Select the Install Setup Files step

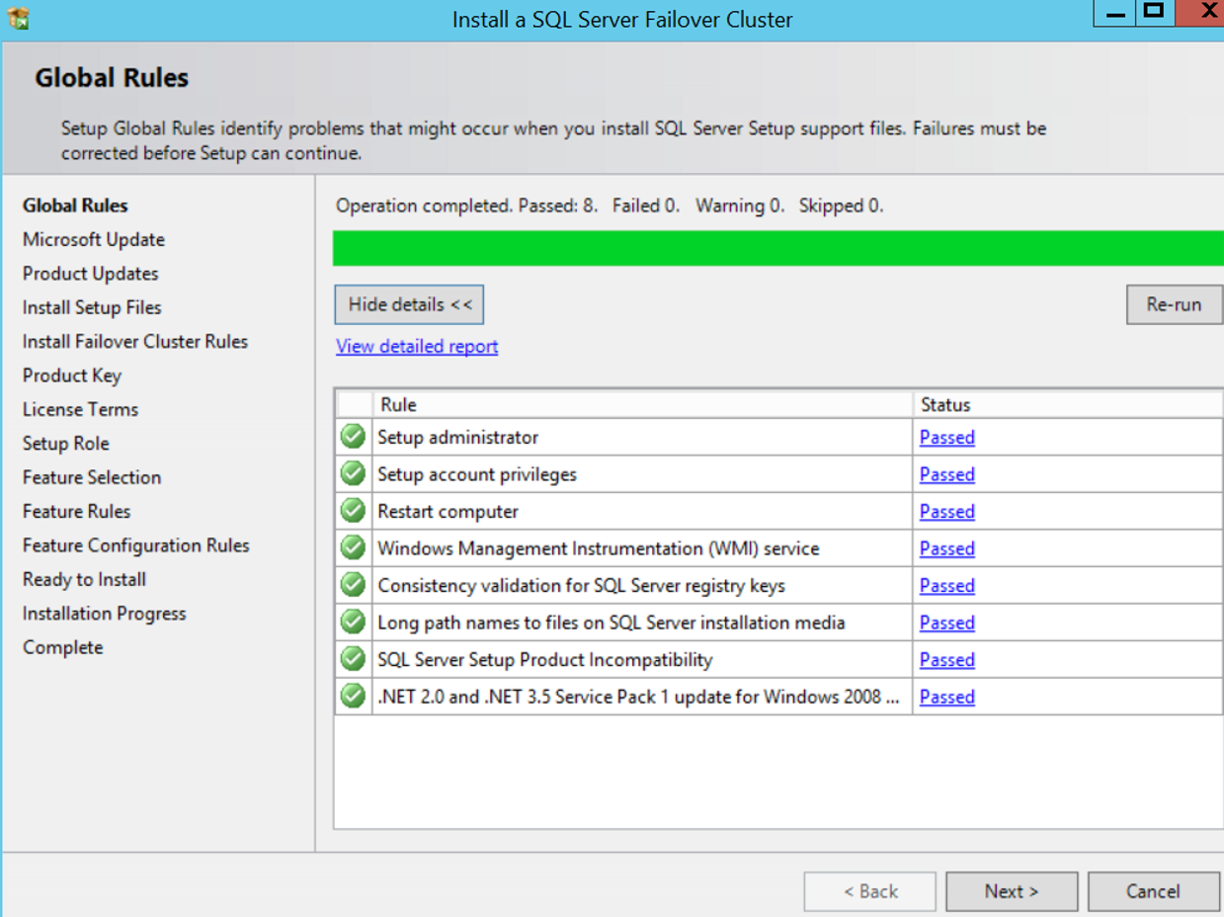click(92, 307)
